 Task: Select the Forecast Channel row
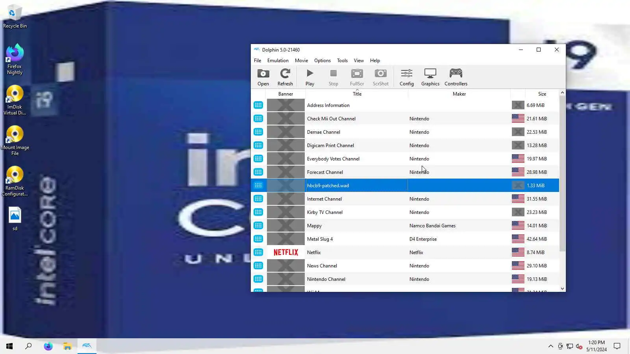(x=405, y=172)
